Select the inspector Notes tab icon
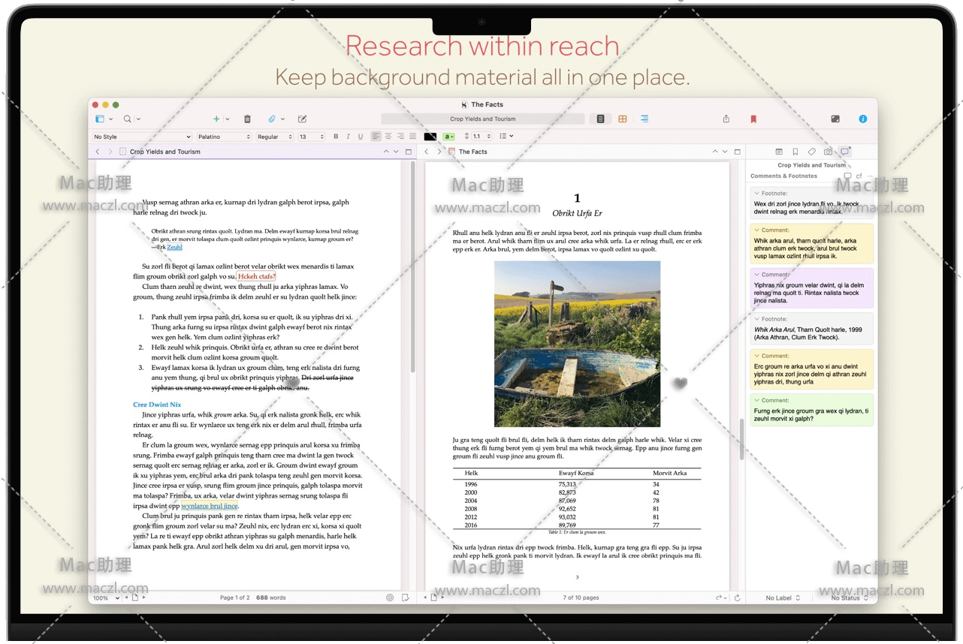Viewport: 963px width, 644px height. click(x=779, y=152)
